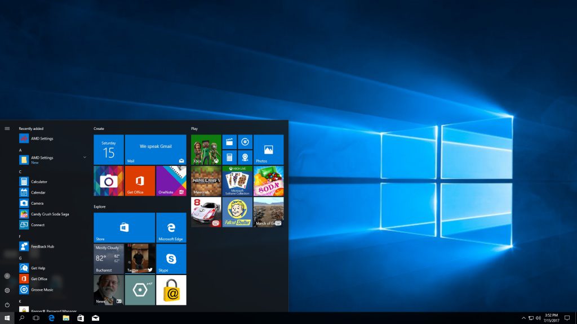Open Feedback Hub in the app list
This screenshot has height=324, width=577.
[54, 246]
